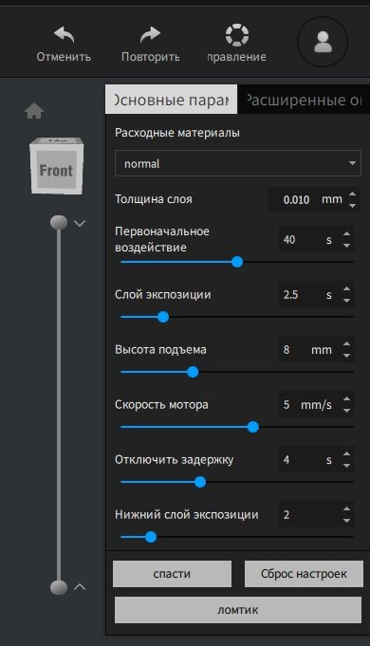Click the Отменить undo arrow icon
The width and height of the screenshot is (370, 646).
pos(65,35)
